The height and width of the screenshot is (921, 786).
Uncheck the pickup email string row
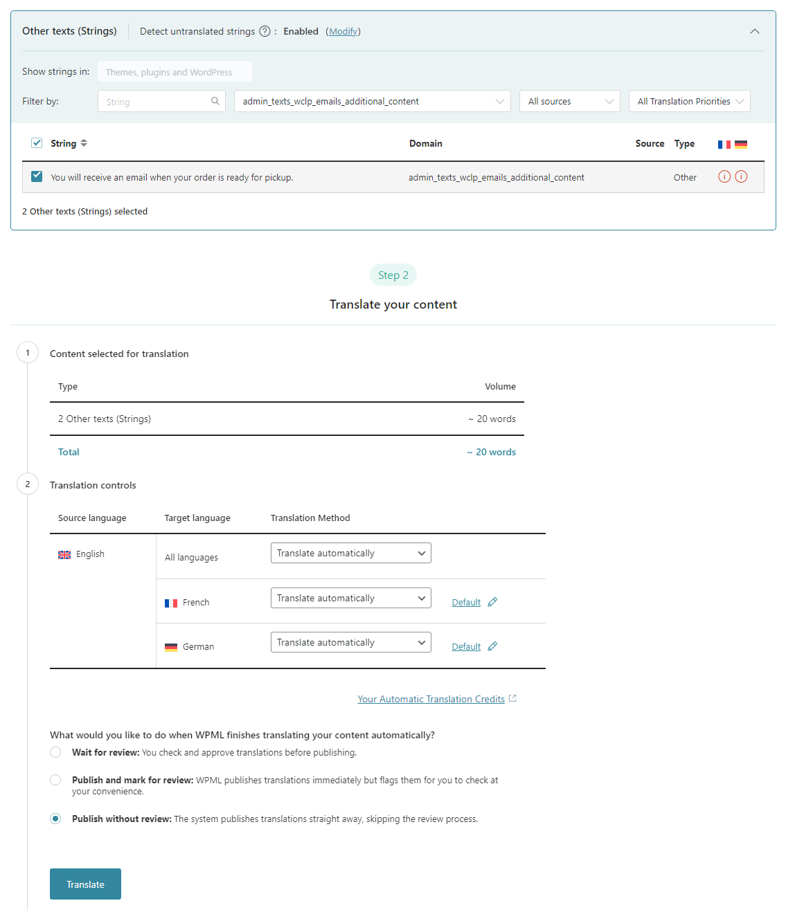point(36,176)
